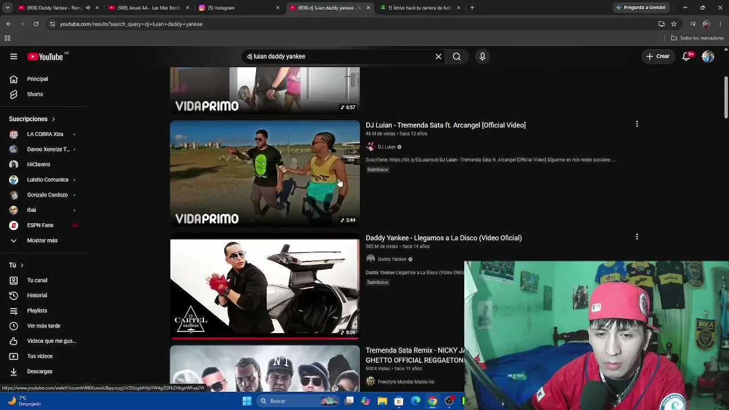The image size is (729, 410).
Task: Open Tu canal in the sidebar
Action: coord(37,280)
